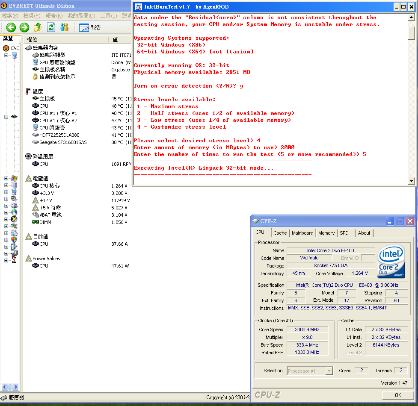
Task: Select the DirectX tree icon in sidebar
Action: (x=14, y=219)
